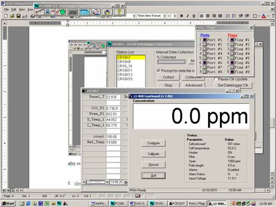Toggle the Flag #8 checkbox

[232, 72]
